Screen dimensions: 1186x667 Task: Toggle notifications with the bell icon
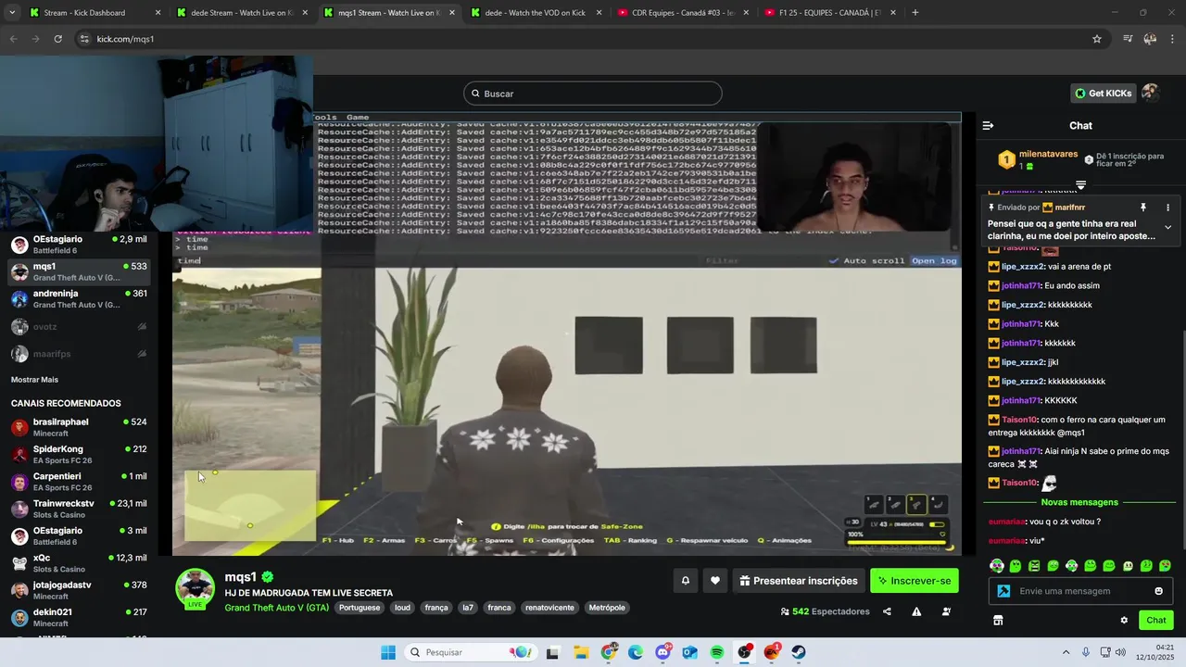pyautogui.click(x=686, y=581)
